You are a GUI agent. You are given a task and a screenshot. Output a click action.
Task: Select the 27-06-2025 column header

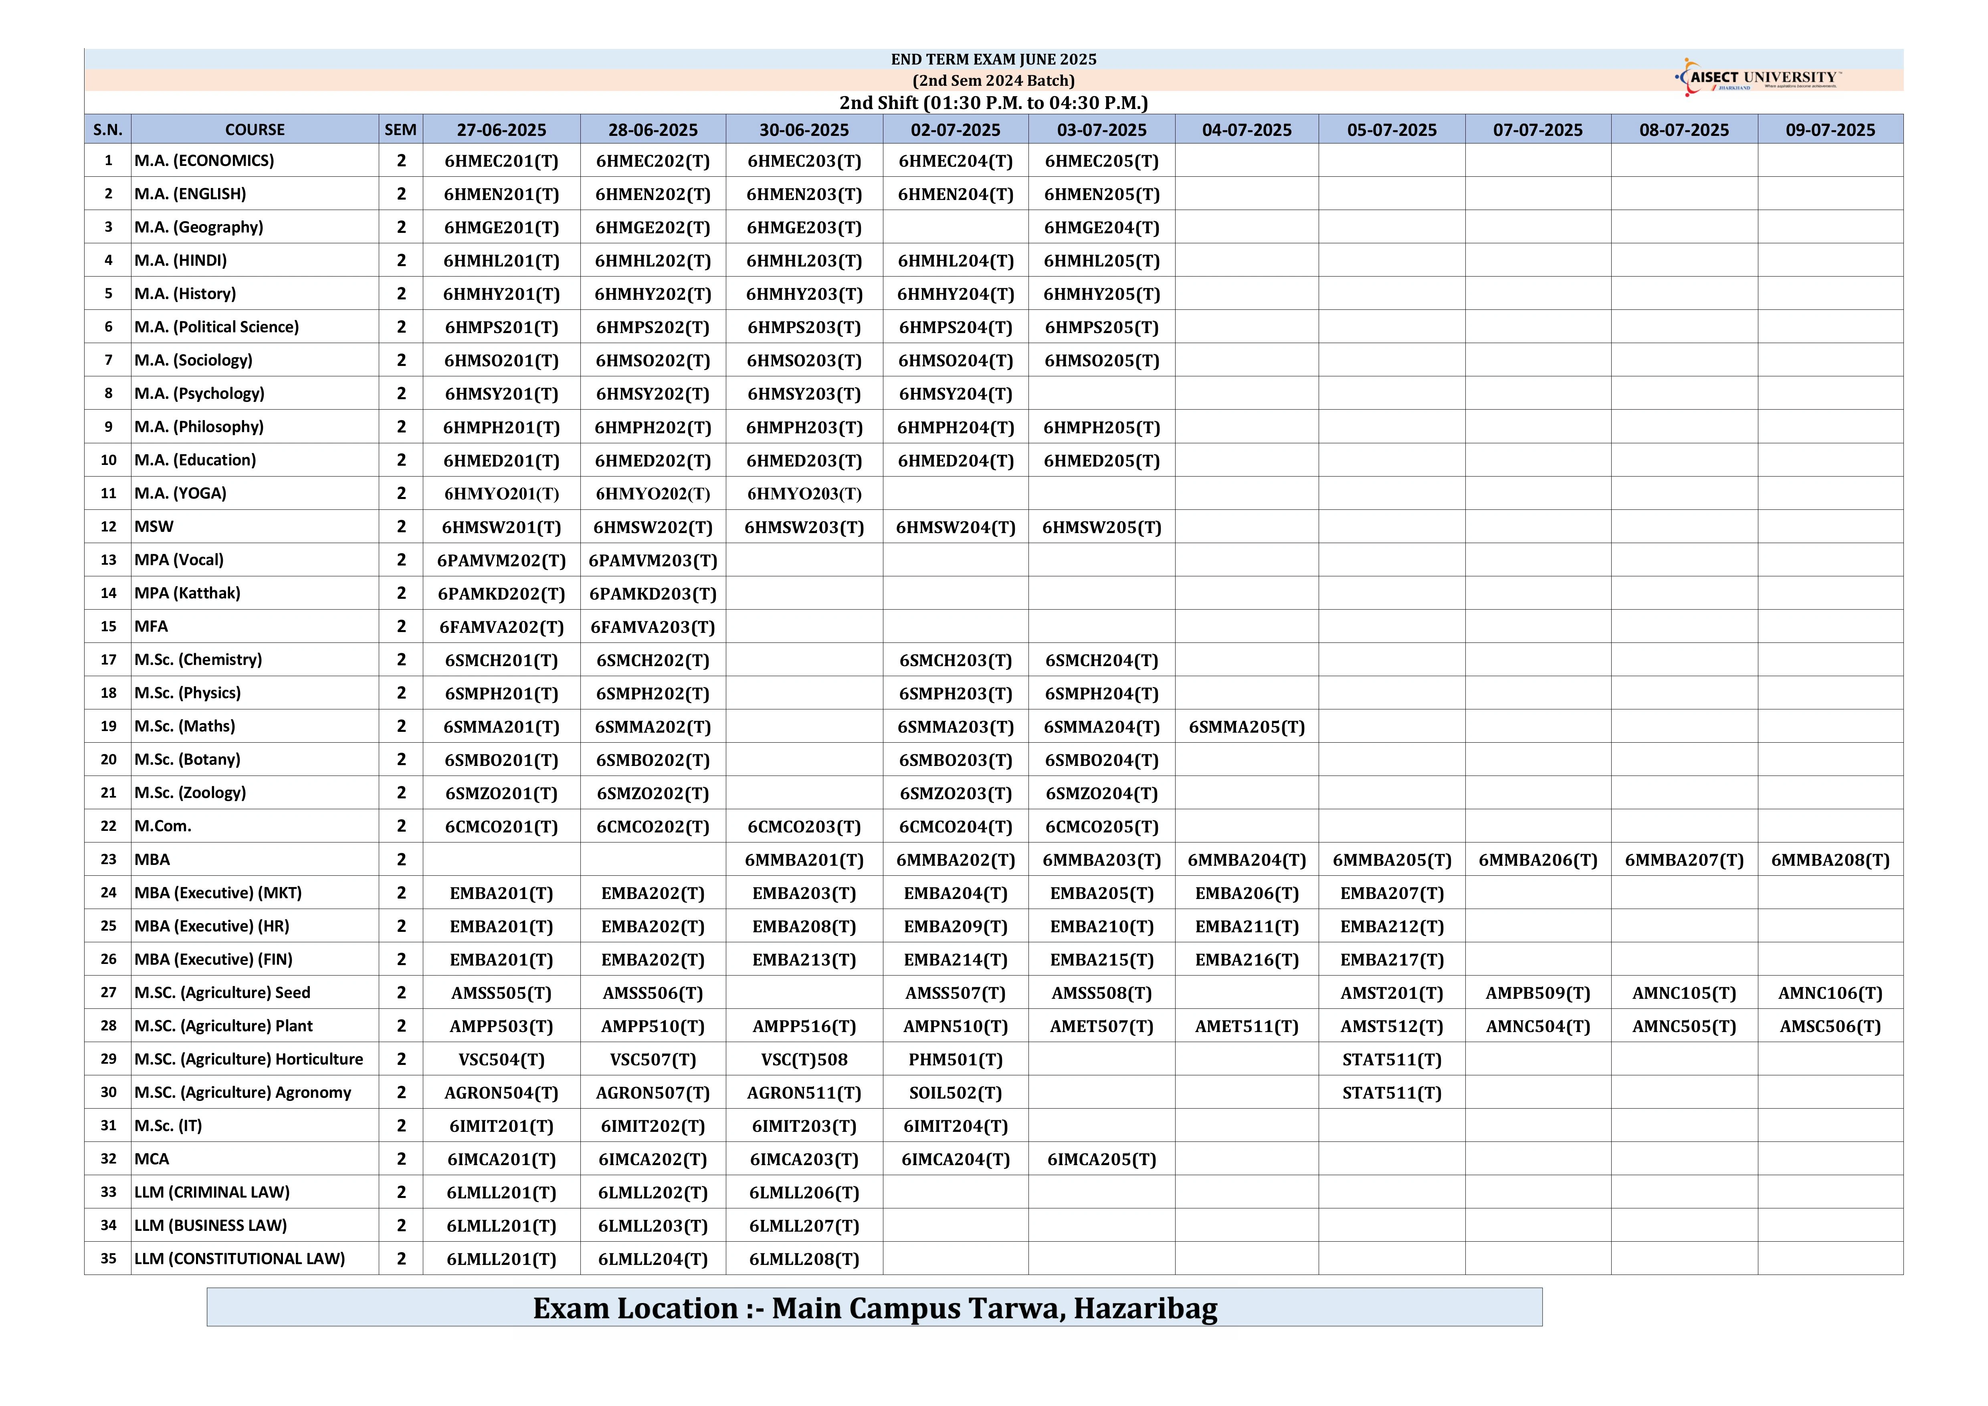(x=501, y=129)
